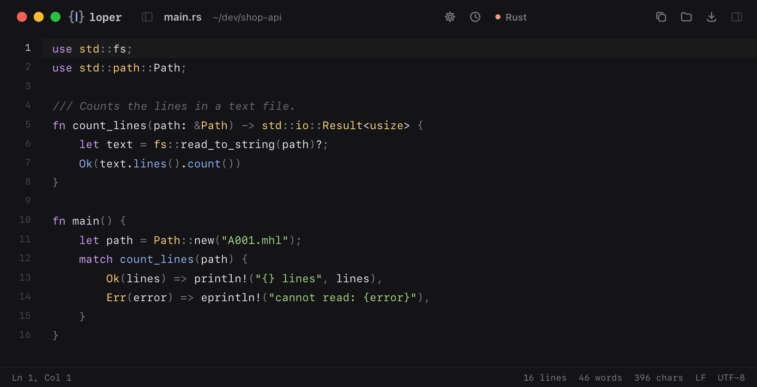This screenshot has height=387, width=757.
Task: Click the std::io::Result<usize> return type
Action: (336, 125)
